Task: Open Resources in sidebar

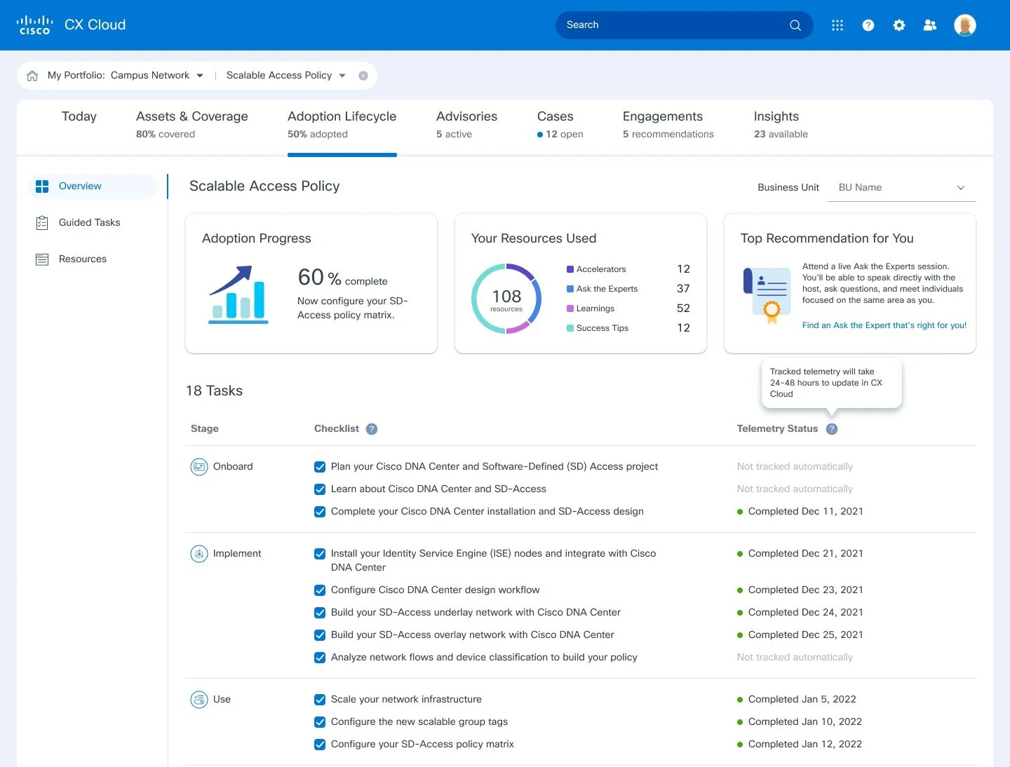Action: [x=83, y=259]
